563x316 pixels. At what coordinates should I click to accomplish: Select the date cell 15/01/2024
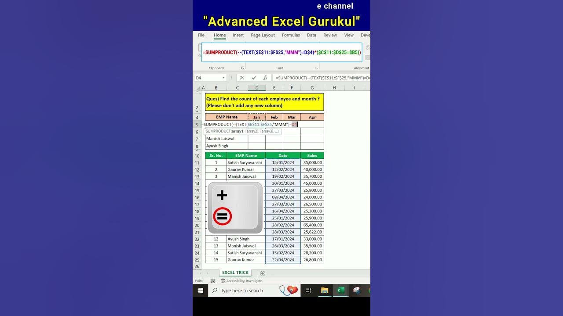[x=283, y=162]
